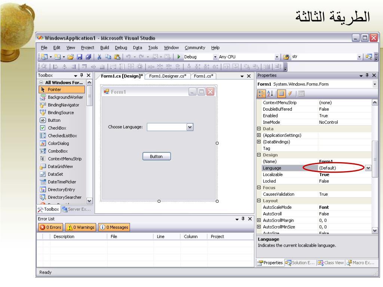
Task: Select the CheckBox control in Toolbox
Action: (x=62, y=128)
